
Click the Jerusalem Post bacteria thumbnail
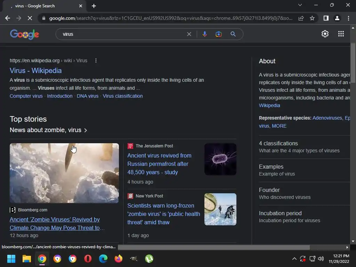tap(220, 159)
